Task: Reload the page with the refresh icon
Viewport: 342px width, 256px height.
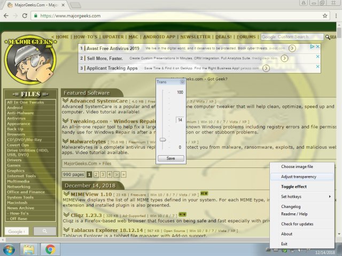Action: pyautogui.click(x=25, y=15)
